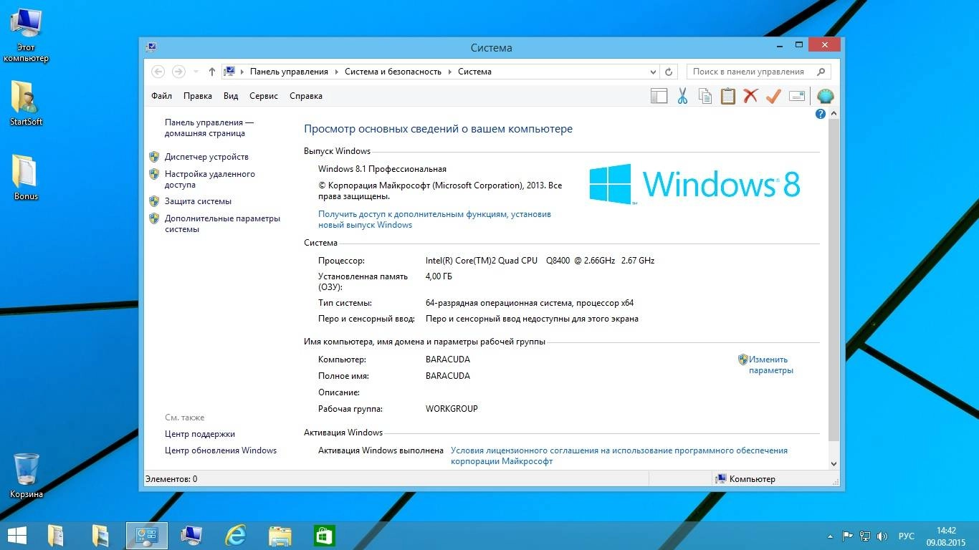This screenshot has width=979, height=550.
Task: Open Windows Store from the taskbar
Action: tap(325, 536)
